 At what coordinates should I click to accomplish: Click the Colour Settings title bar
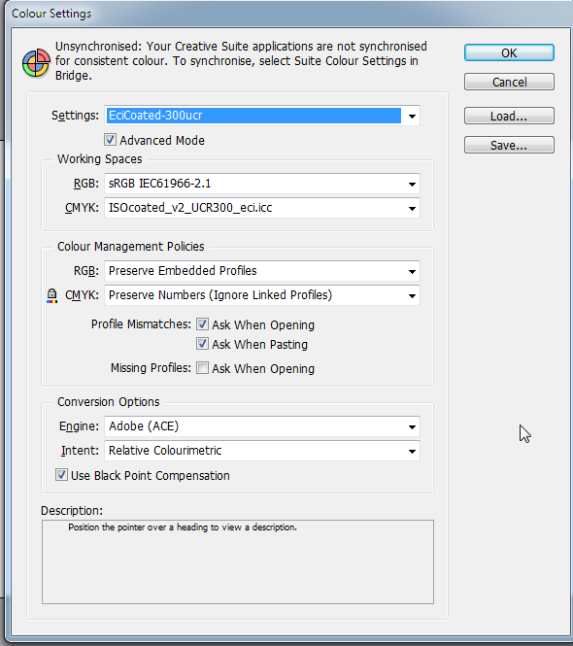click(288, 14)
